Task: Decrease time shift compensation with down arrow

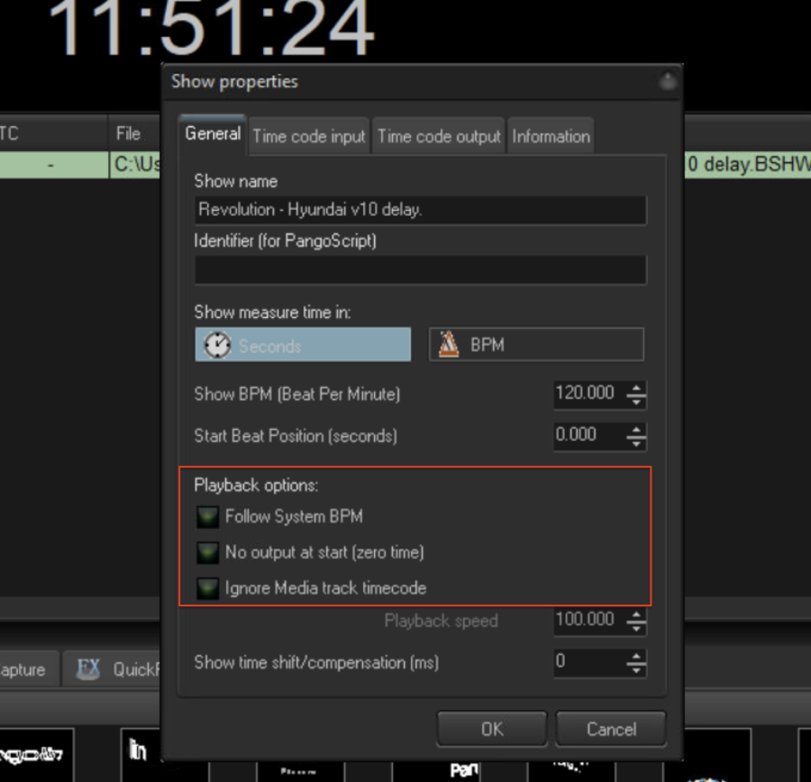Action: (636, 669)
